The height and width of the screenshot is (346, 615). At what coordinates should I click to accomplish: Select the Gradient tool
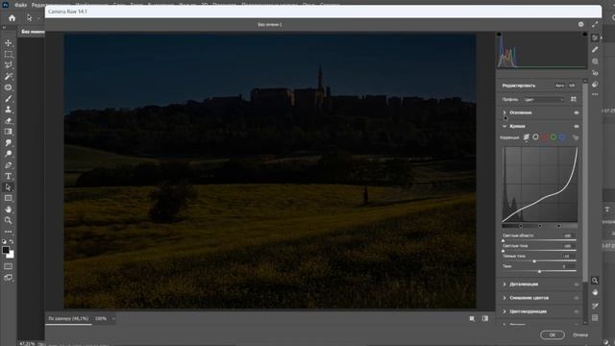click(x=9, y=132)
